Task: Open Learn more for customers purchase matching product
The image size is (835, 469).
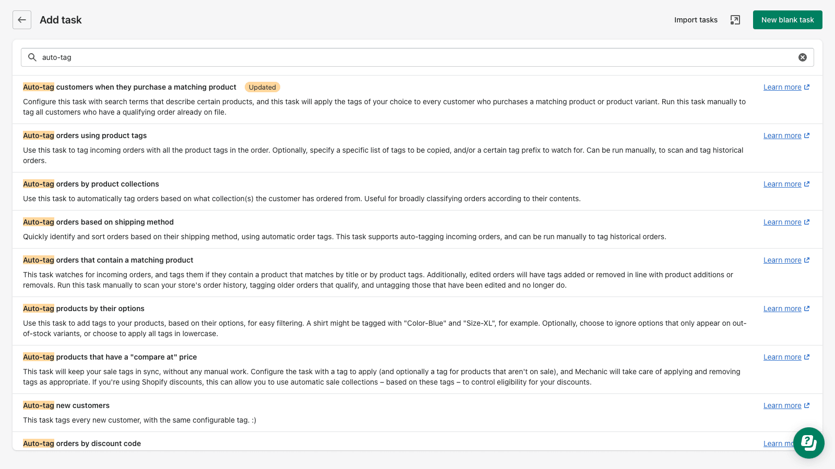Action: [x=786, y=87]
